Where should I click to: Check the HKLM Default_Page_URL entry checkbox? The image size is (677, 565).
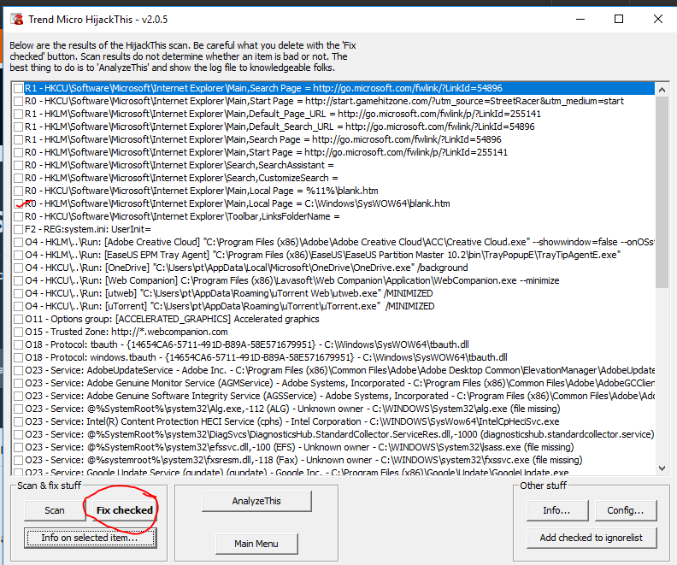(x=18, y=115)
